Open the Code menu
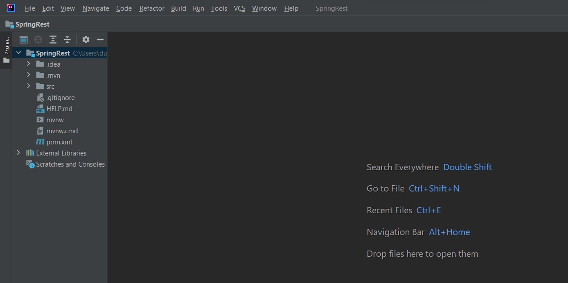The width and height of the screenshot is (568, 283). click(124, 8)
